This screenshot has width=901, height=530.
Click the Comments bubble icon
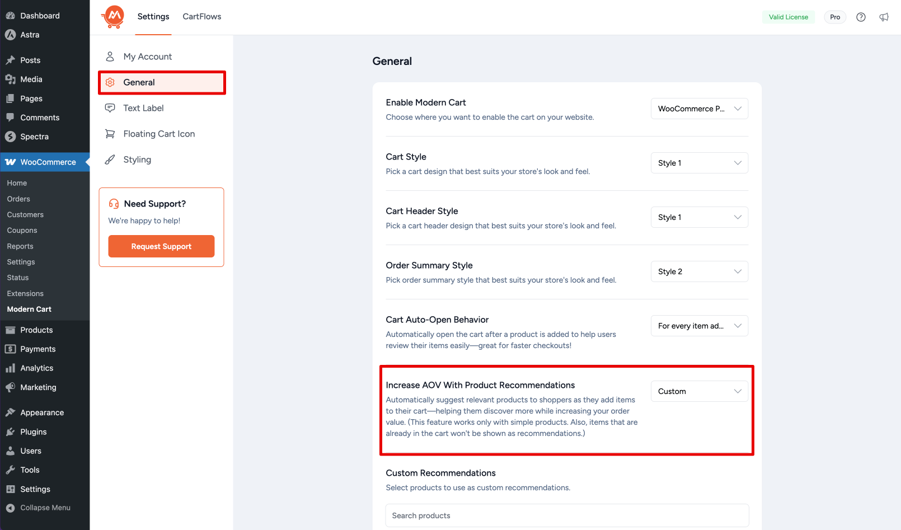10,118
